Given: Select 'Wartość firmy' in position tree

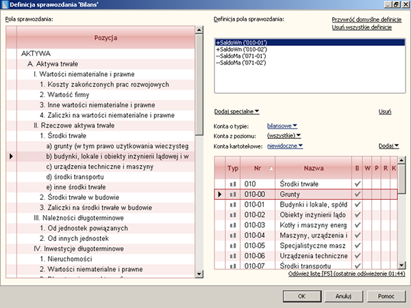Looking at the screenshot, I should 65,94.
